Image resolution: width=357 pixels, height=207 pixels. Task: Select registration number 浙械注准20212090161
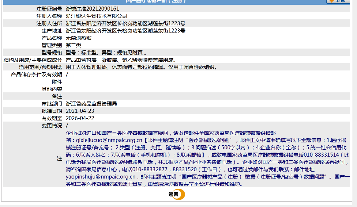tap(93, 9)
